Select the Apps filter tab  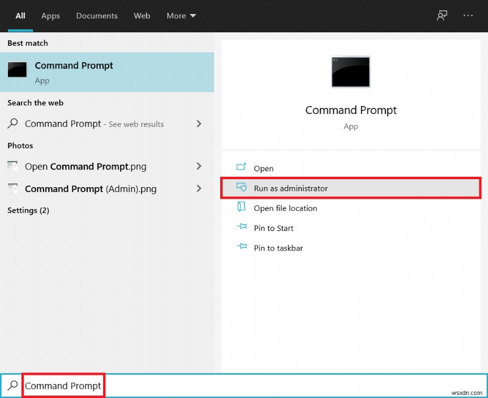pos(50,16)
